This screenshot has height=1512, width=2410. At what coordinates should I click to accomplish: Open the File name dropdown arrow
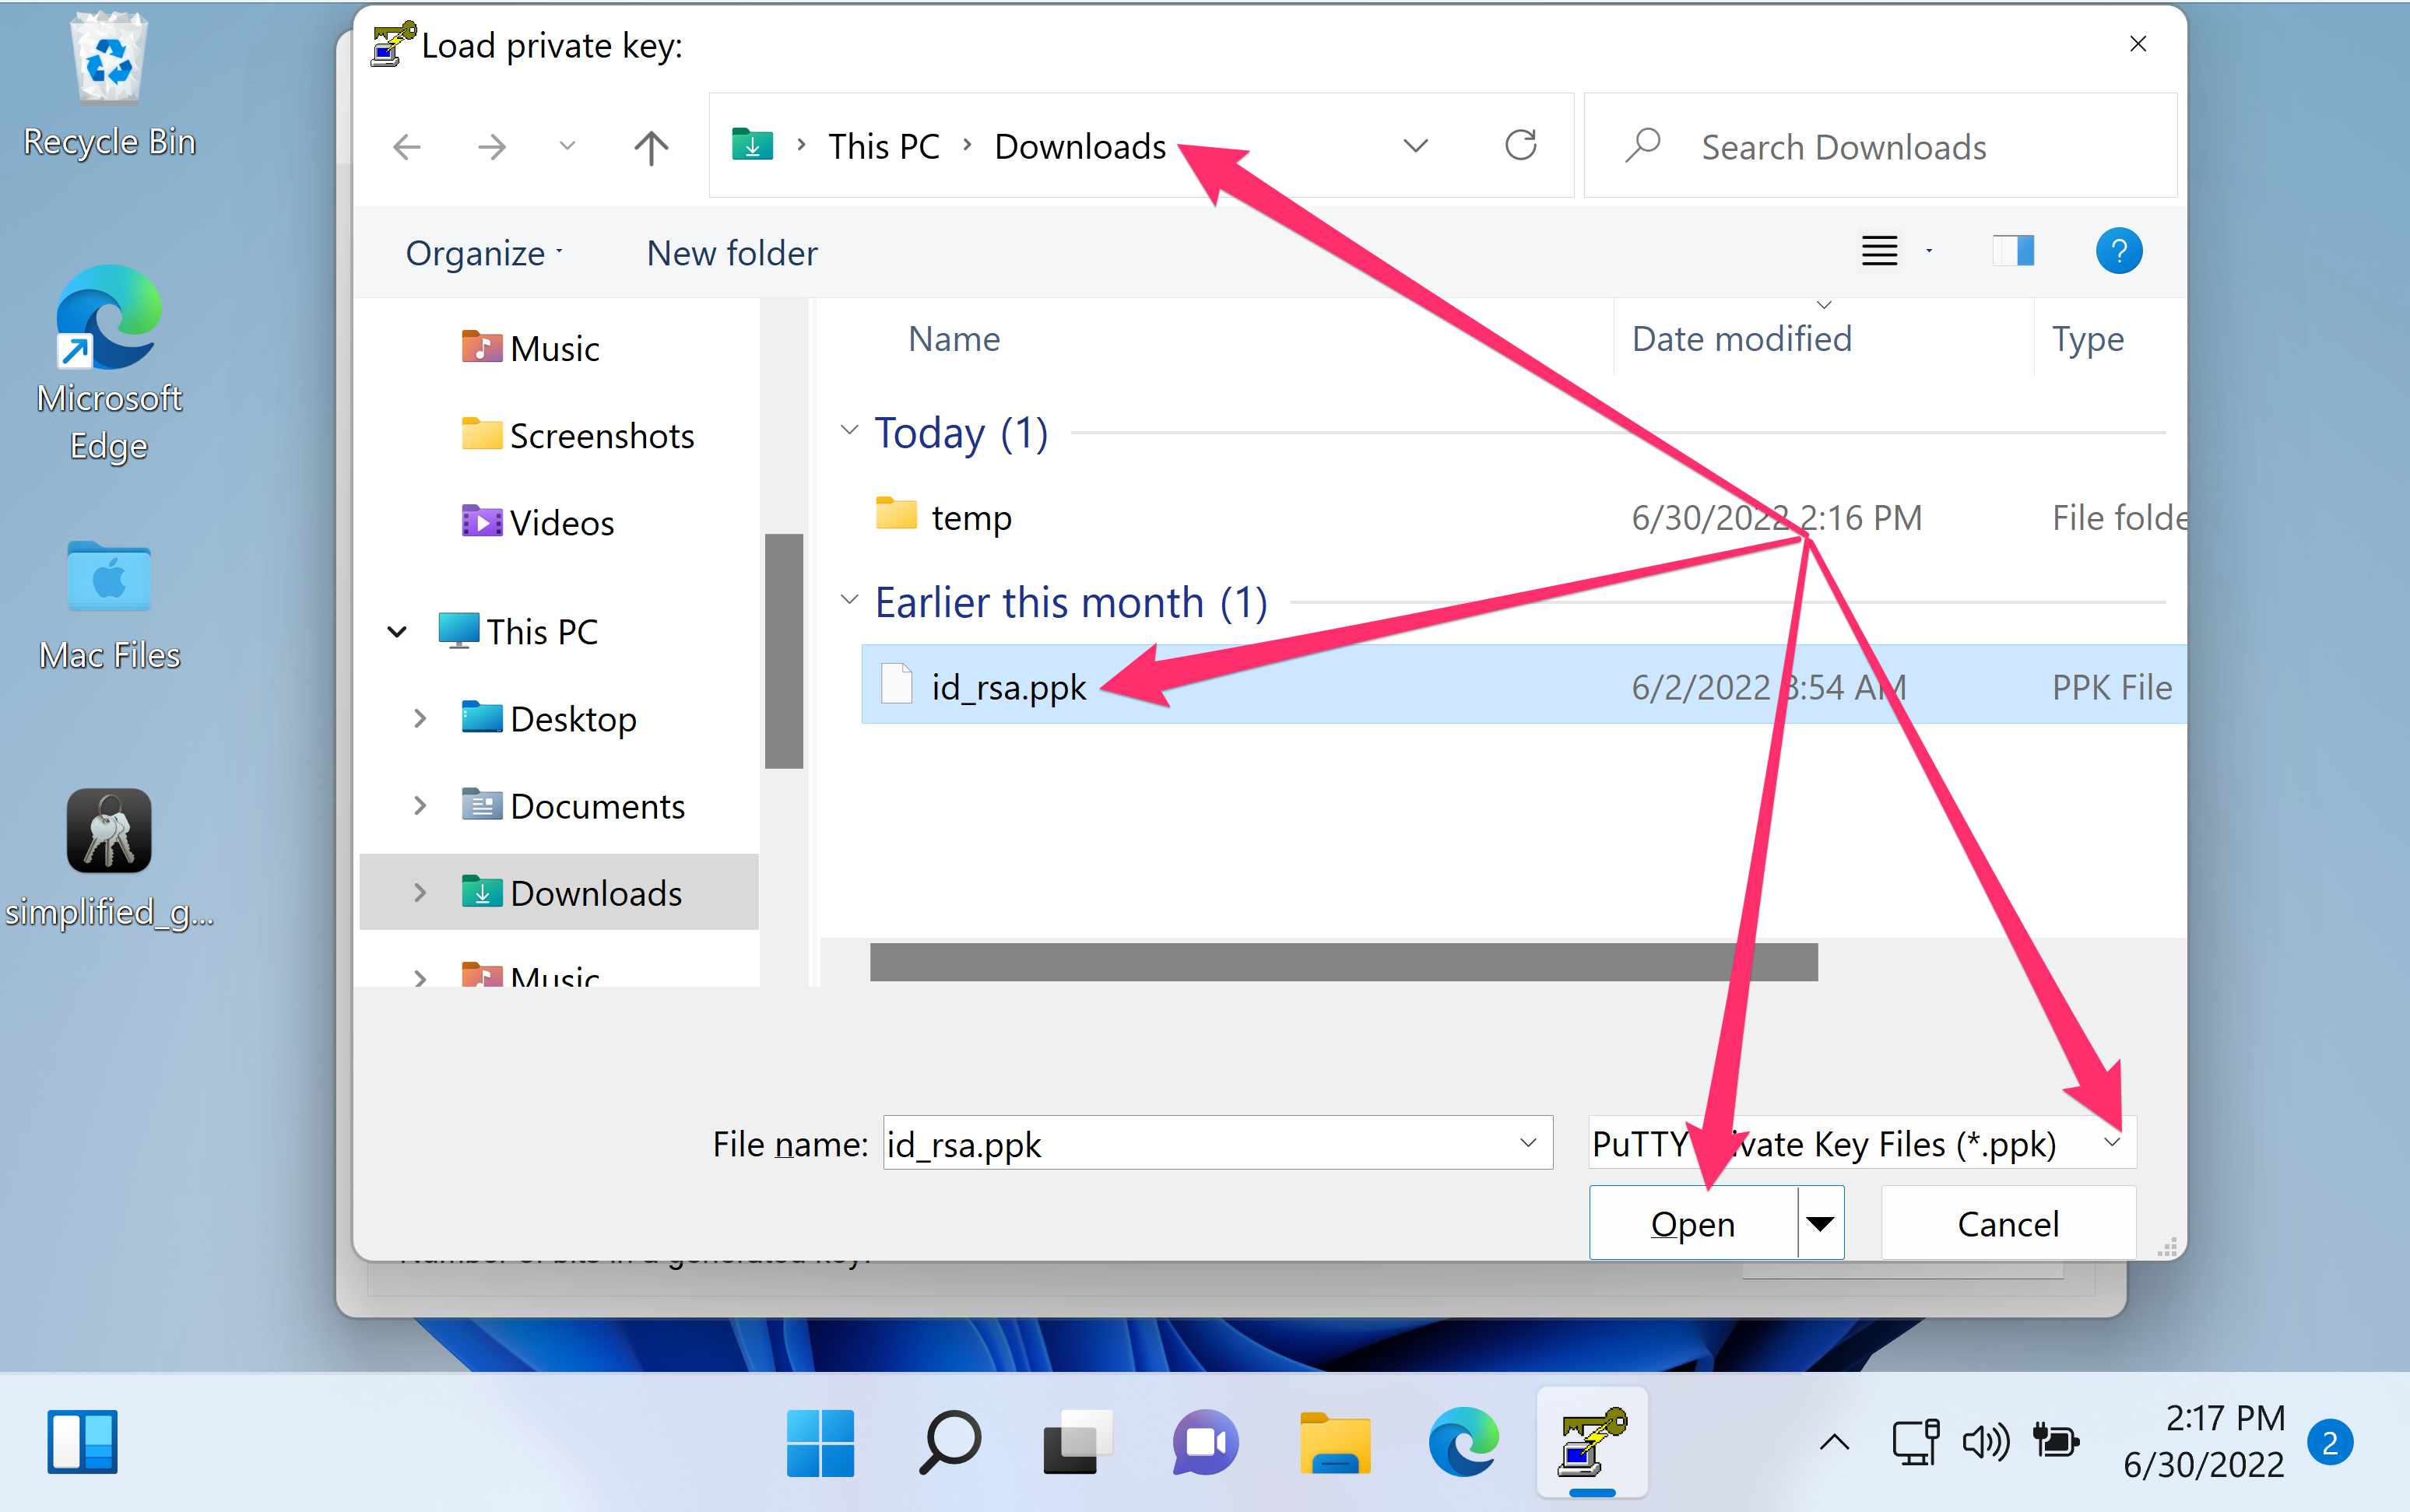[x=1528, y=1143]
